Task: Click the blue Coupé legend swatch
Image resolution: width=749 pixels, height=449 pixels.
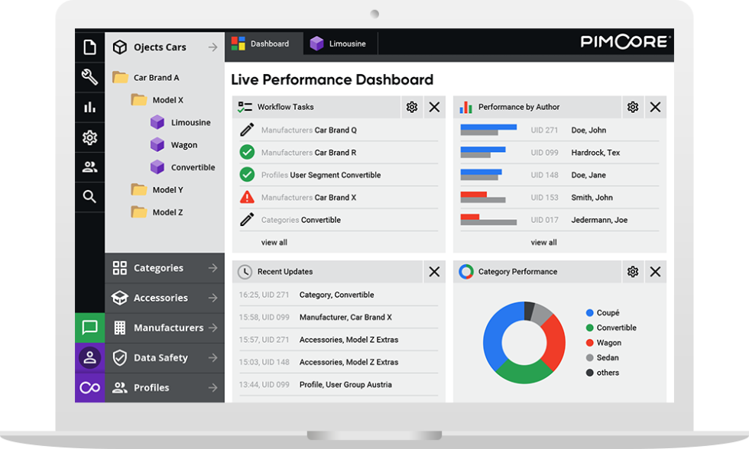Action: (590, 313)
